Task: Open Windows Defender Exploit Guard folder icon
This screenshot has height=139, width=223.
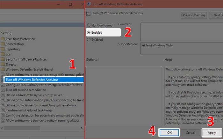Action: click(3, 69)
